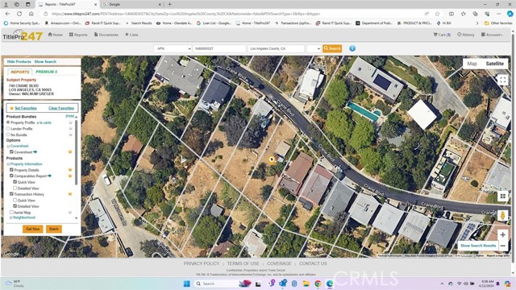Click favorite crown icon for Transaction History
Screen dimensions: 516x290
(70, 194)
